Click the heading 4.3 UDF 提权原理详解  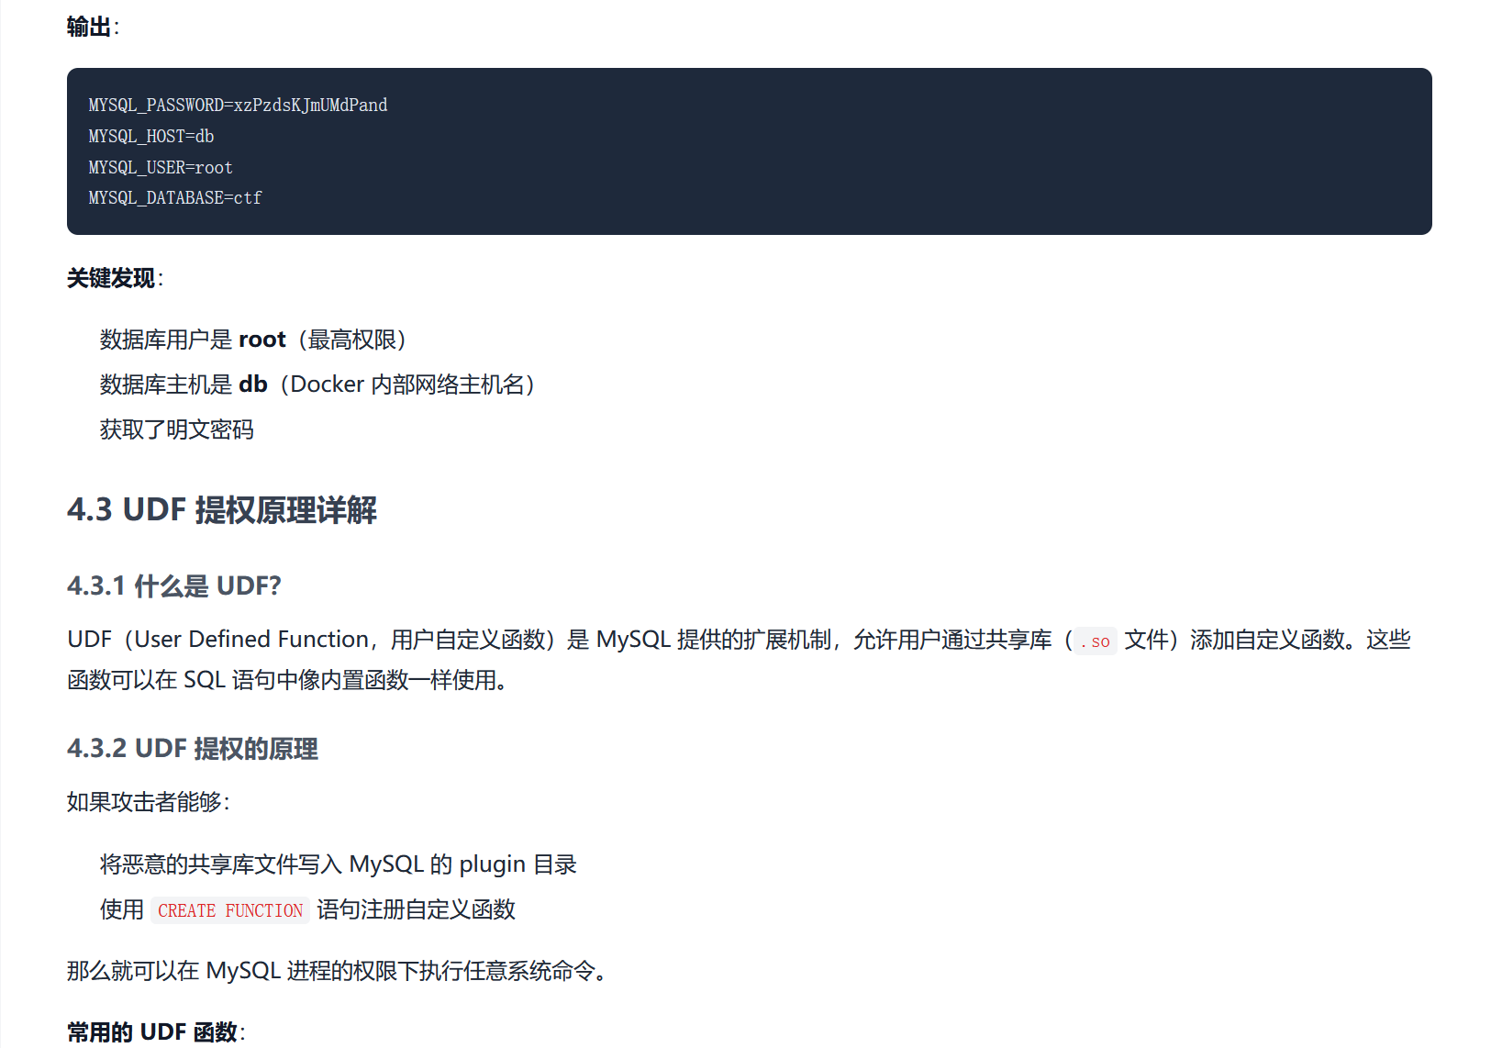[222, 509]
